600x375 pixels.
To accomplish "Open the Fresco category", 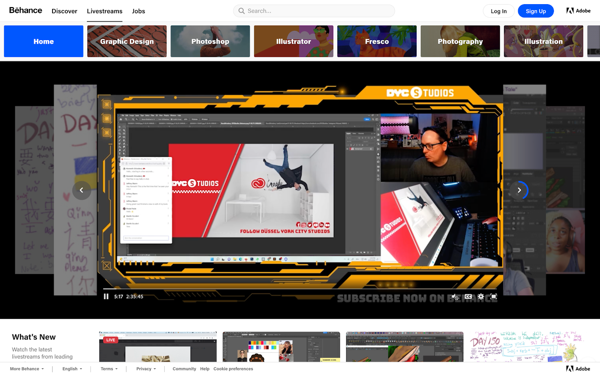I will pos(377,41).
